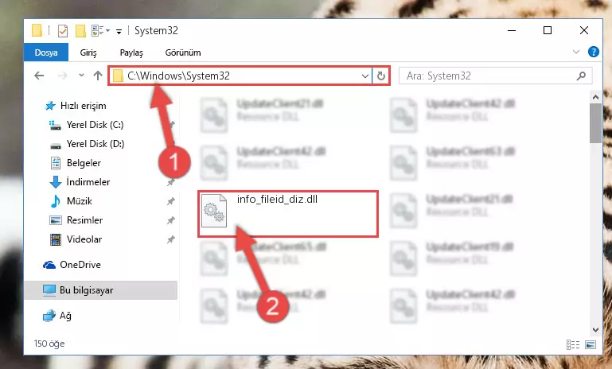612x369 pixels.
Task: Expand the address bar history dropdown
Action: click(365, 76)
